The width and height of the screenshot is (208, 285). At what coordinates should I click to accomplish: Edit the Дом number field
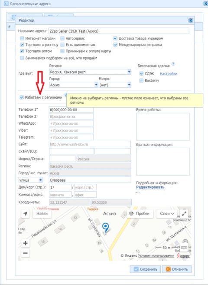[60, 187]
